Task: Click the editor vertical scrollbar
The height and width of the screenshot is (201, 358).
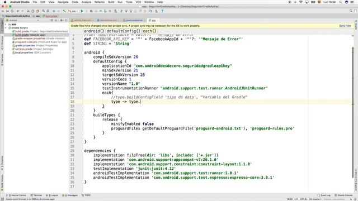Action: tap(353, 113)
